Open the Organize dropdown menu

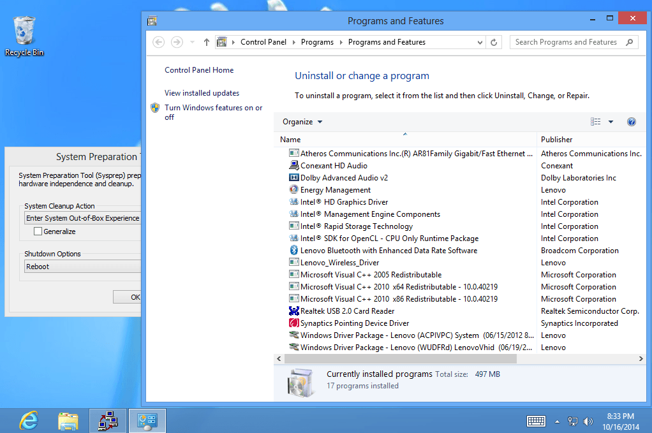pyautogui.click(x=302, y=122)
